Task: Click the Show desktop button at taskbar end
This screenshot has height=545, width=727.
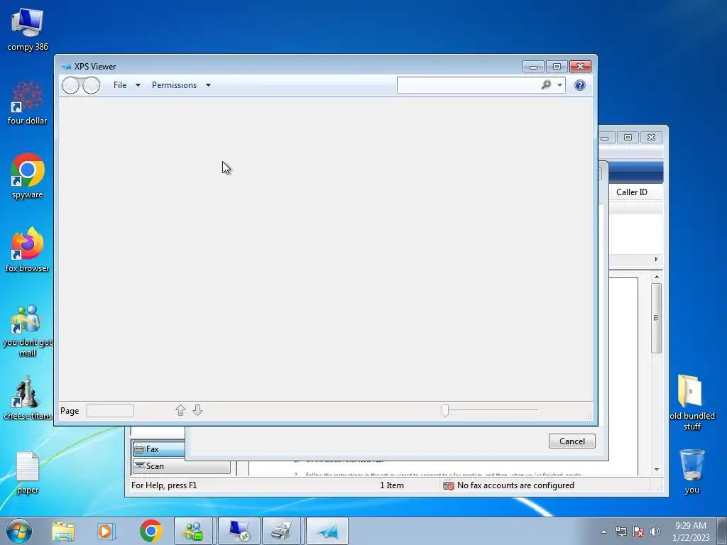Action: click(x=722, y=531)
